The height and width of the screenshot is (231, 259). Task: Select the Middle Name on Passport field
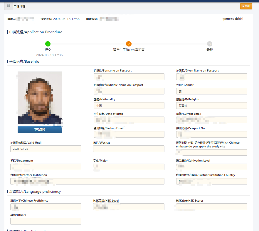pos(129,91)
